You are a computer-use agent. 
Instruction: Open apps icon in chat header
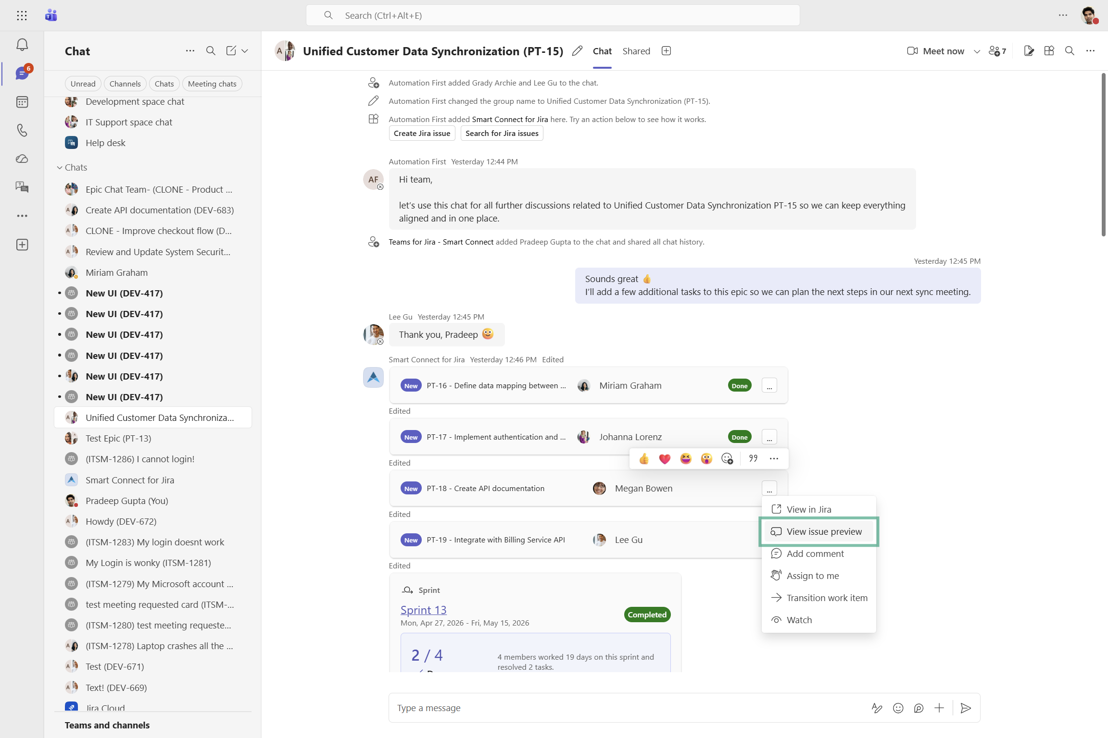point(1049,51)
